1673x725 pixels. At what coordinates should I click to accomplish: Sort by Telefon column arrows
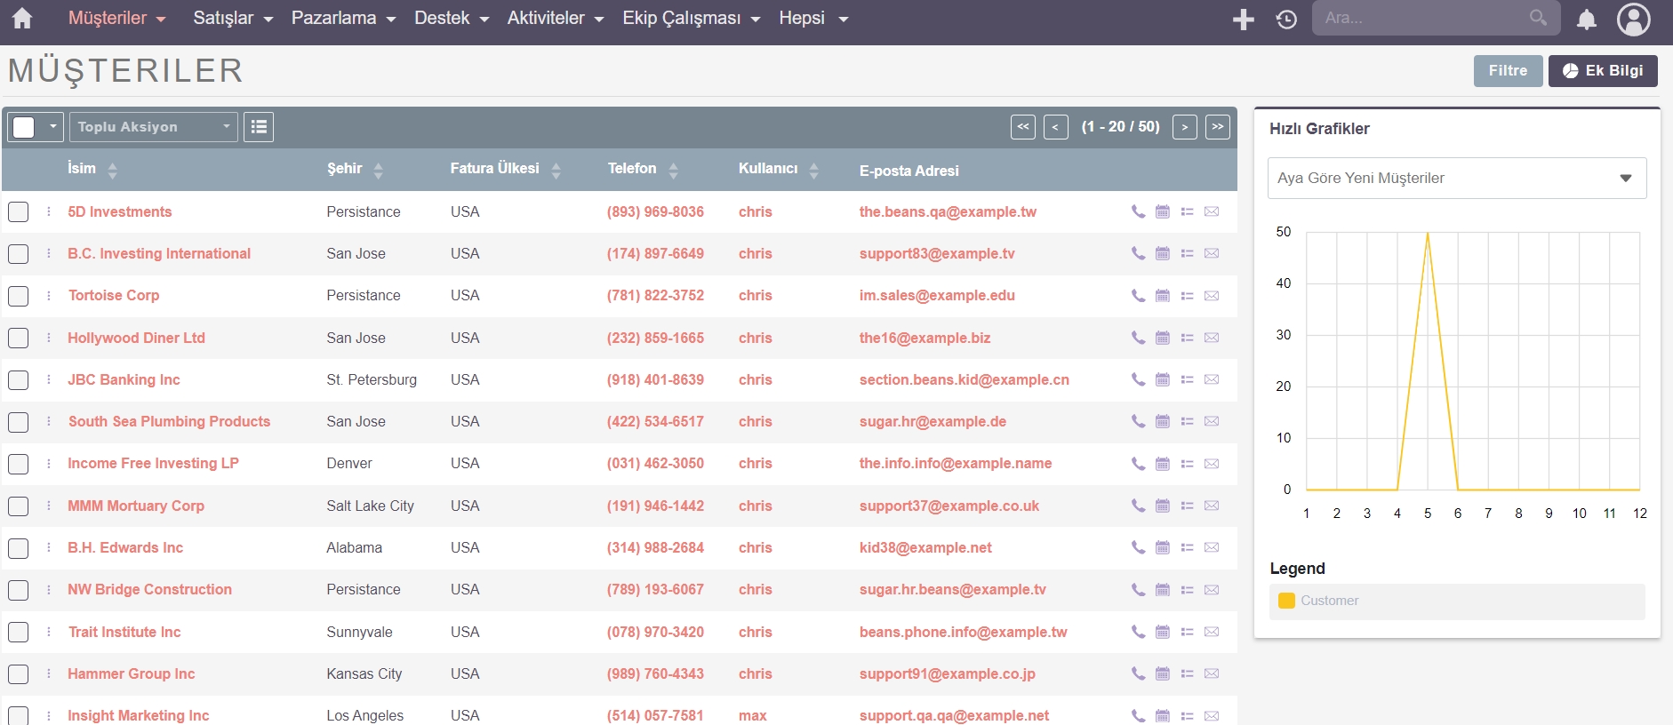pos(674,170)
